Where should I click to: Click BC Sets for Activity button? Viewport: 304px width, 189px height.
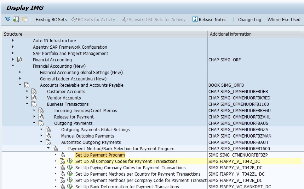tap(93, 19)
